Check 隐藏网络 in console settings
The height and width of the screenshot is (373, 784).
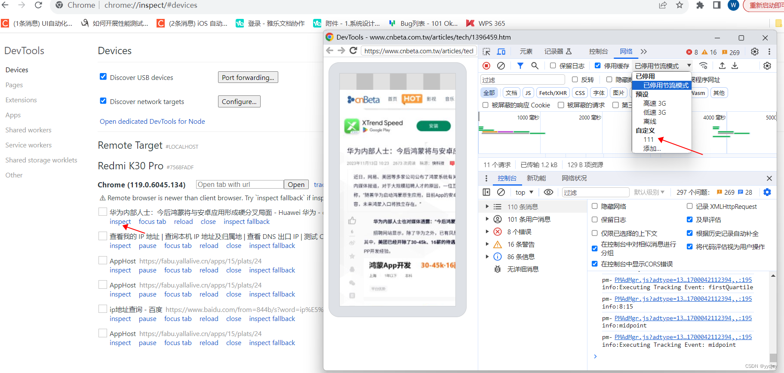pos(595,206)
